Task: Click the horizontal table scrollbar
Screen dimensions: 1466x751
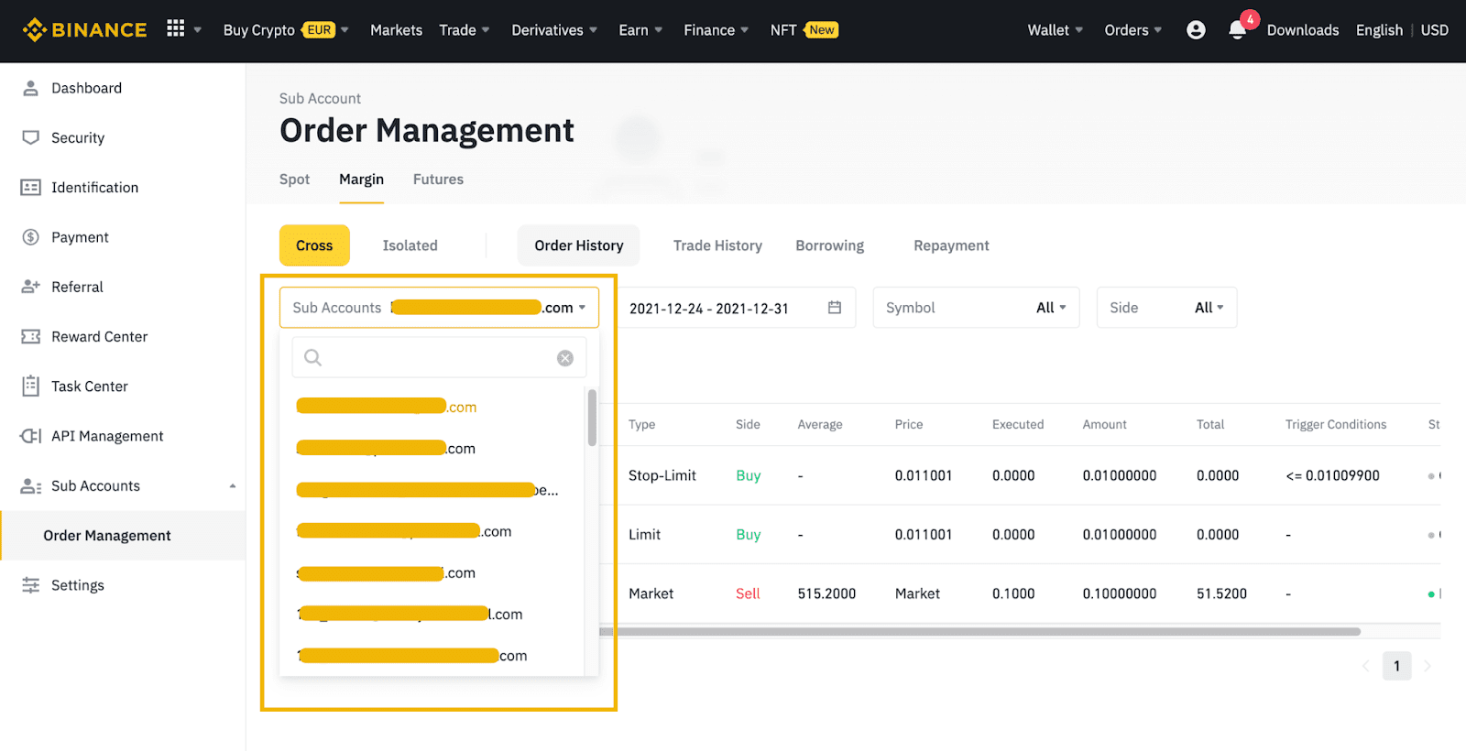Action: coord(979,631)
